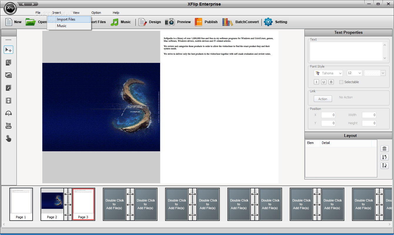The height and width of the screenshot is (235, 394).
Task: Click the Publish book icon
Action: (x=198, y=22)
